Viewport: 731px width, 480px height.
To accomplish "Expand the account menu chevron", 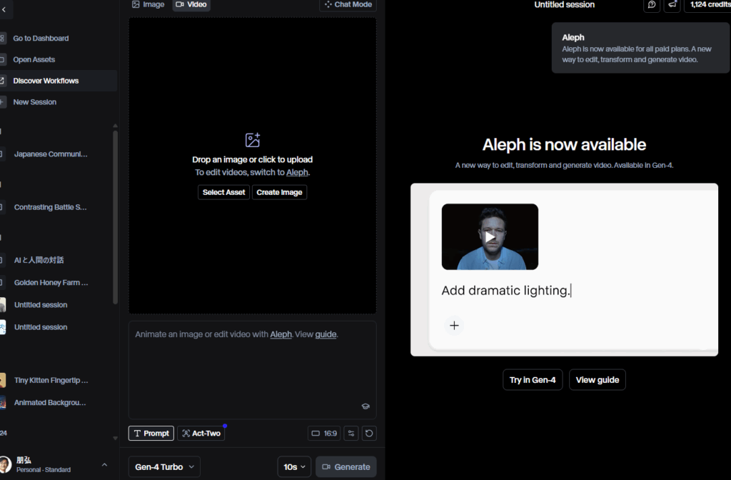I will (x=104, y=464).
